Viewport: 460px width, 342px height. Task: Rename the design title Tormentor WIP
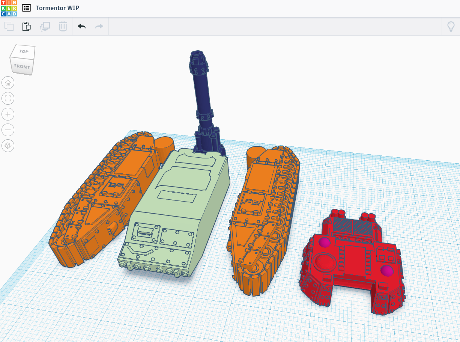(x=57, y=8)
